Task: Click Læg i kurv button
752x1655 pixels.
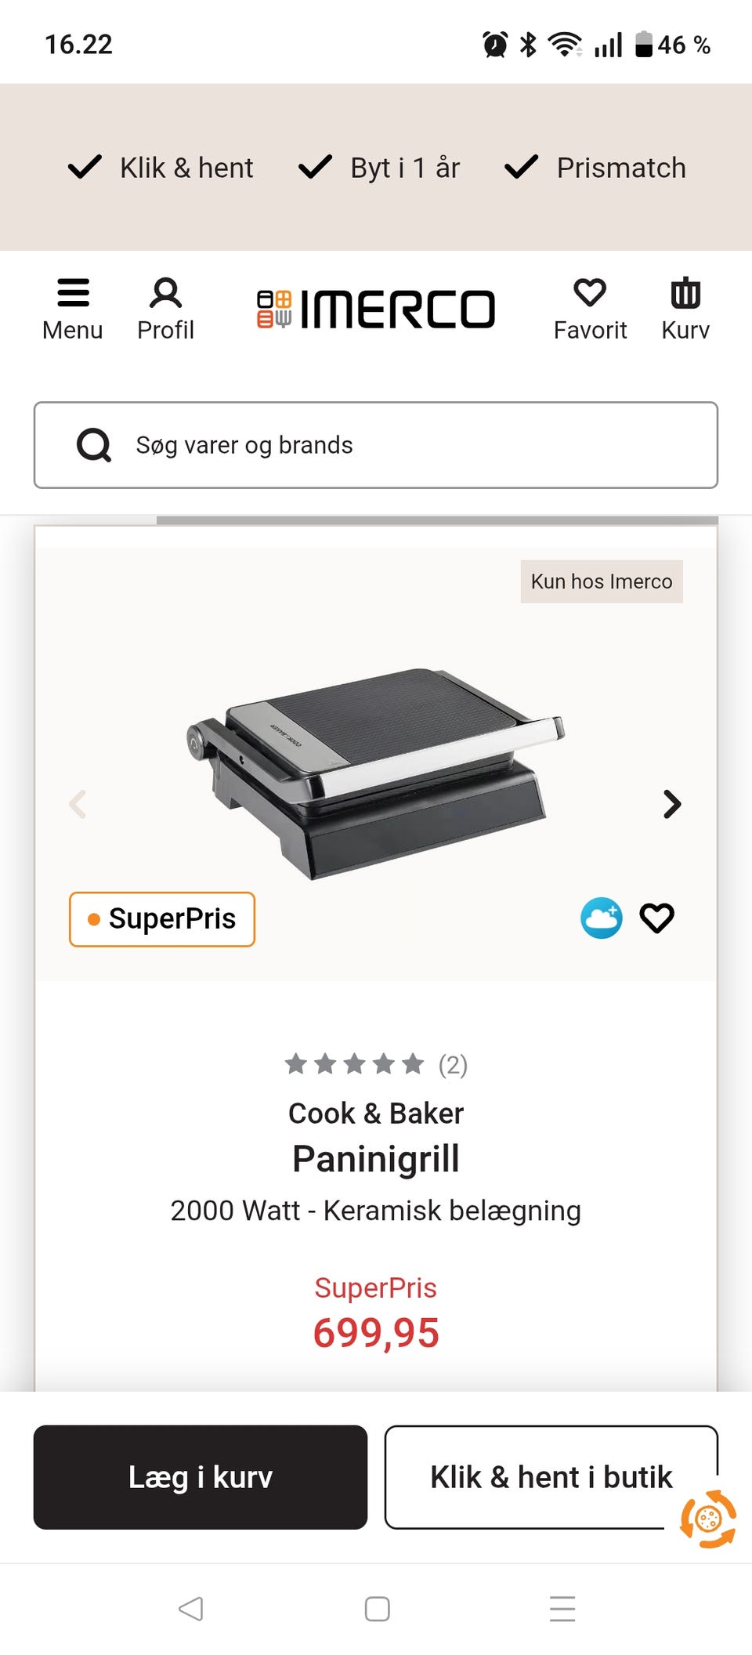Action: (201, 1477)
